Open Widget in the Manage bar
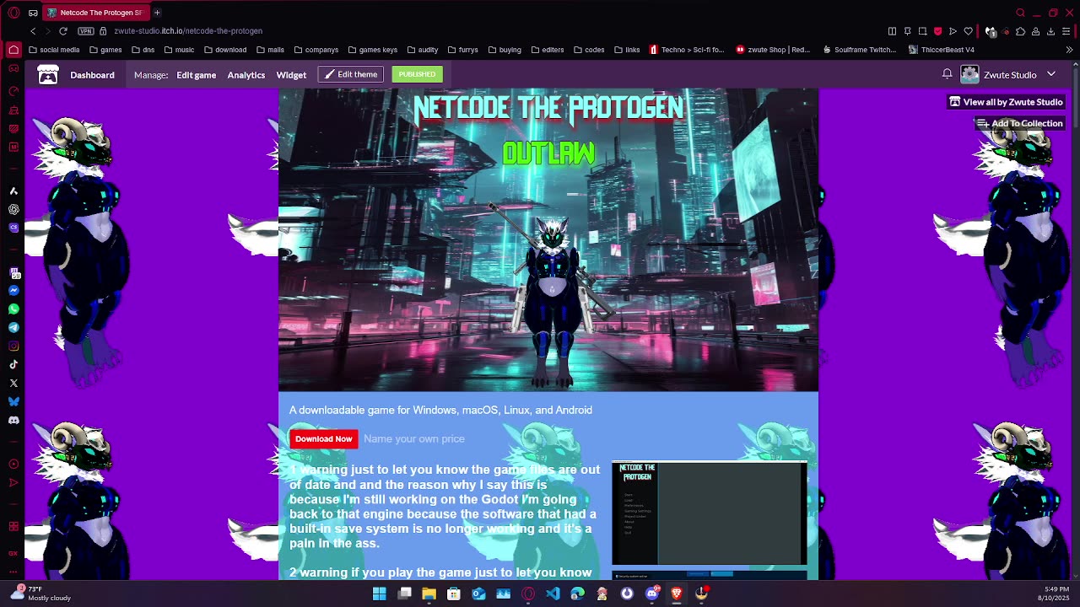The image size is (1080, 607). pos(291,75)
